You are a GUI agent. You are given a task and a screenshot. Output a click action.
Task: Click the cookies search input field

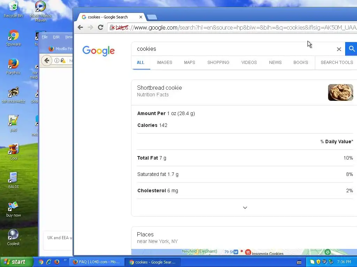pyautogui.click(x=235, y=49)
